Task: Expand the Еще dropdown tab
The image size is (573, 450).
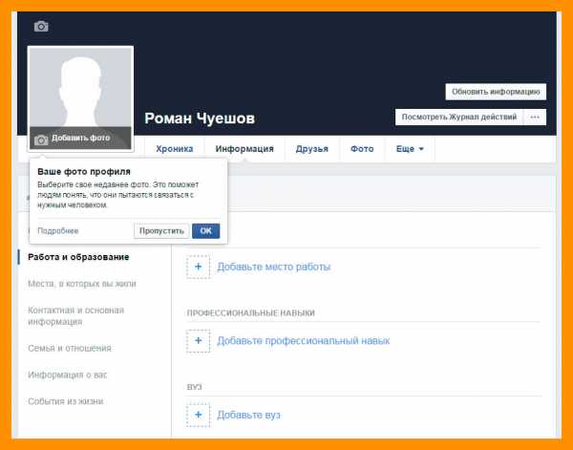Action: (x=410, y=149)
